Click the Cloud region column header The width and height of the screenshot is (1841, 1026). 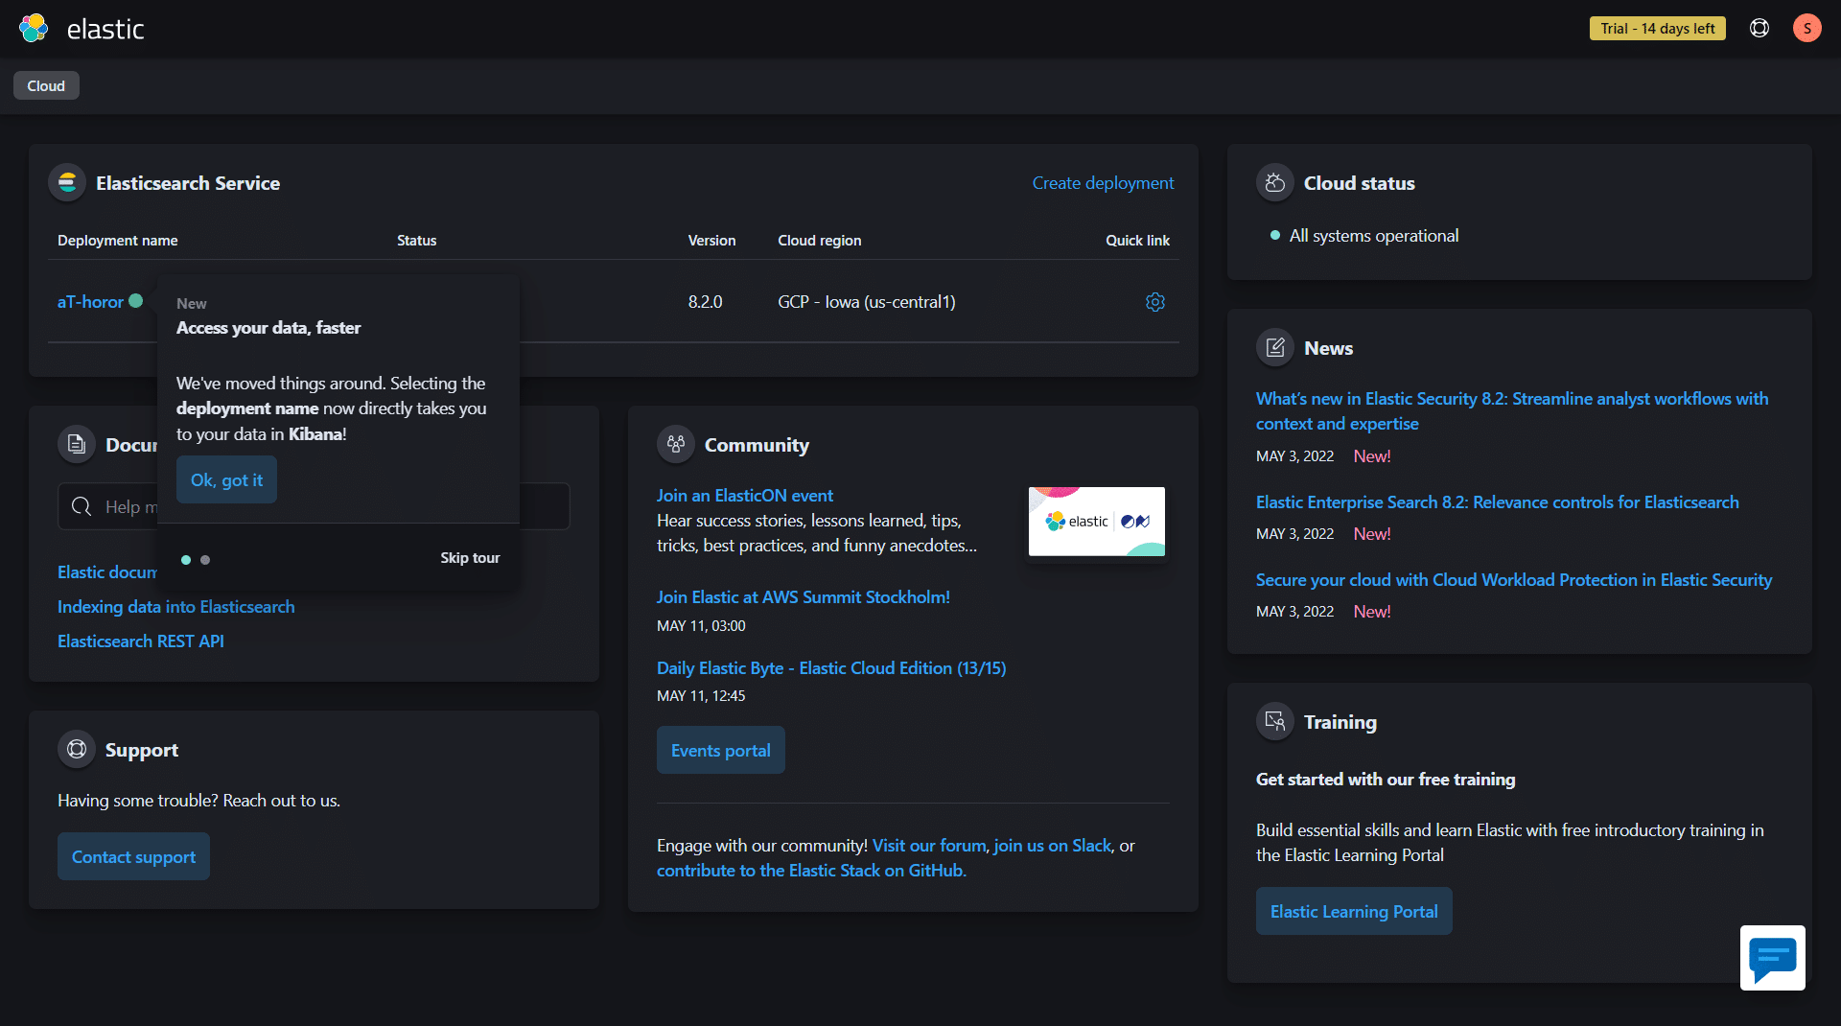click(x=820, y=241)
